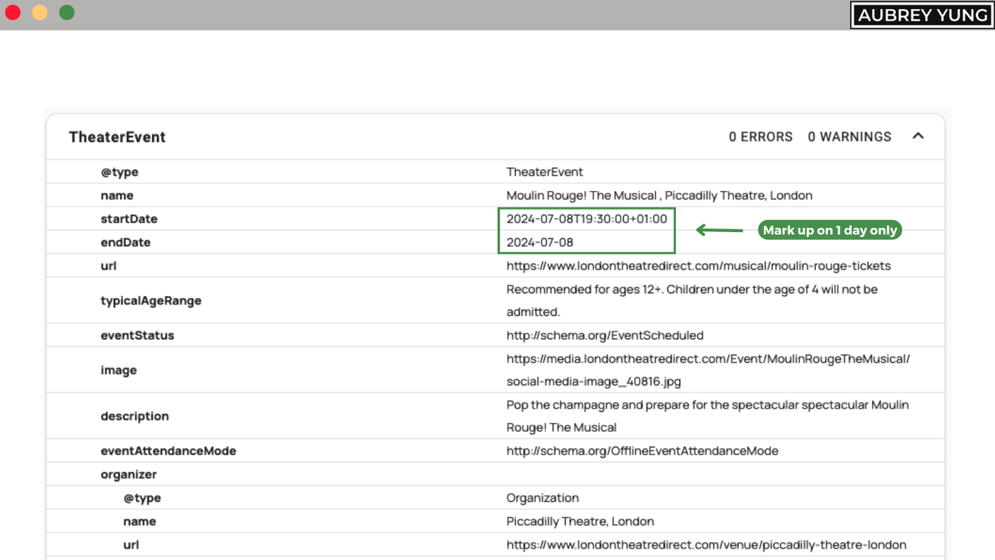The width and height of the screenshot is (995, 560).
Task: Expand the typicalAgeRange row
Action: pyautogui.click(x=151, y=300)
